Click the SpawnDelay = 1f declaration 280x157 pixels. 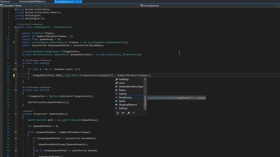pos(42,39)
